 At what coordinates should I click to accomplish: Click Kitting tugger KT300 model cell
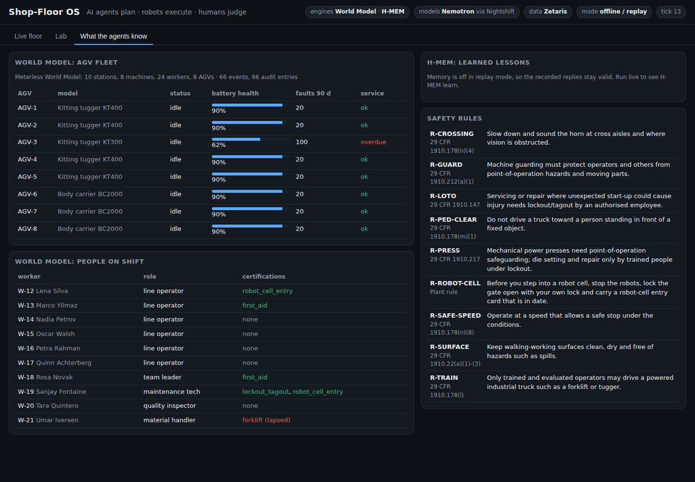click(90, 142)
